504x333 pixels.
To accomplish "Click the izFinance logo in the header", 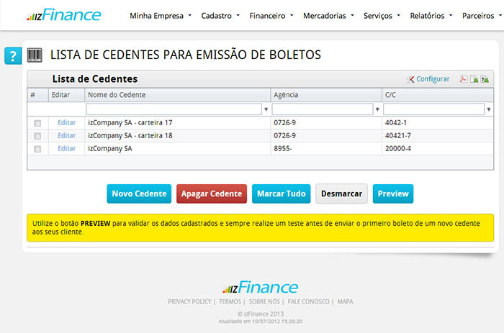I will pos(64,15).
